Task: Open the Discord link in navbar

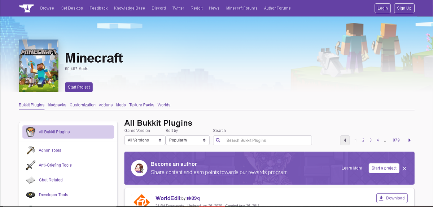Action: [159, 8]
